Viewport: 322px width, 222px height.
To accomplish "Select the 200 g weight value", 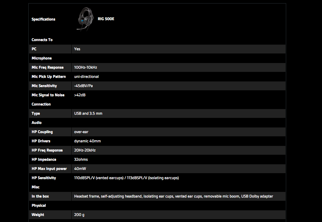I will pos(79,215).
